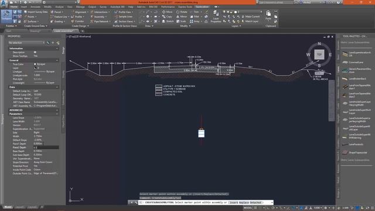Click the Corridor tool
The width and height of the screenshot is (375, 211).
(x=78, y=22)
